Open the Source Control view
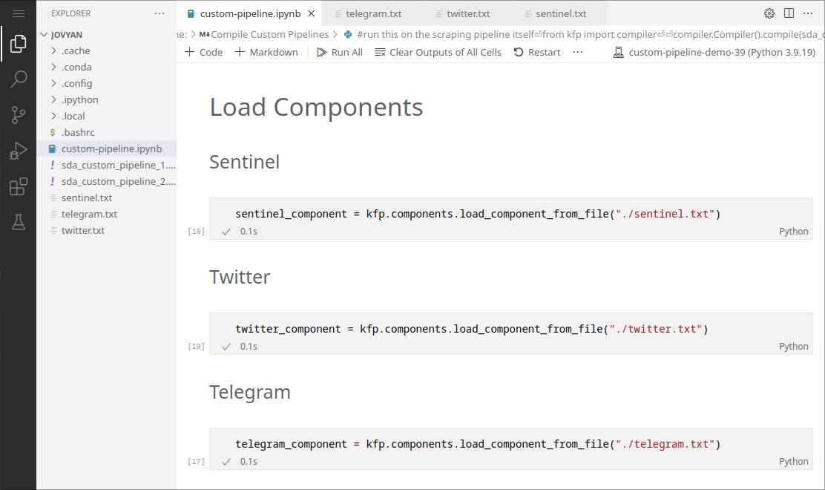 pyautogui.click(x=19, y=115)
